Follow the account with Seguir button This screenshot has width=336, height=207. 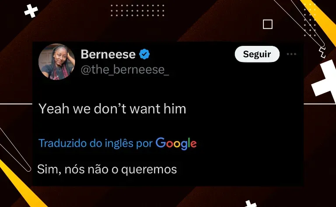257,54
